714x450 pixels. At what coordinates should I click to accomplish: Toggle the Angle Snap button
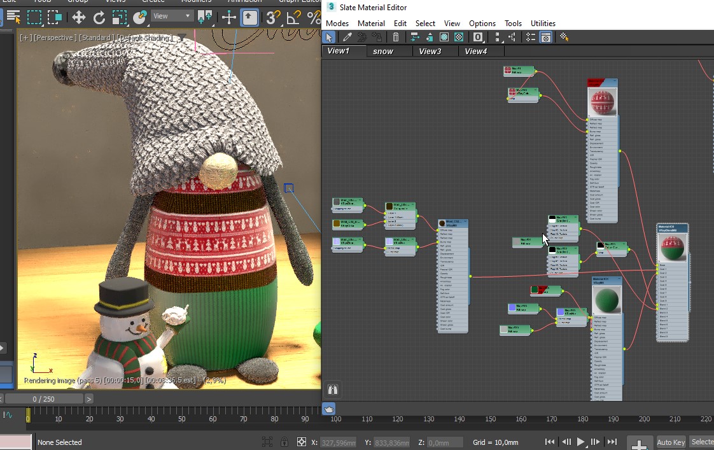293,17
